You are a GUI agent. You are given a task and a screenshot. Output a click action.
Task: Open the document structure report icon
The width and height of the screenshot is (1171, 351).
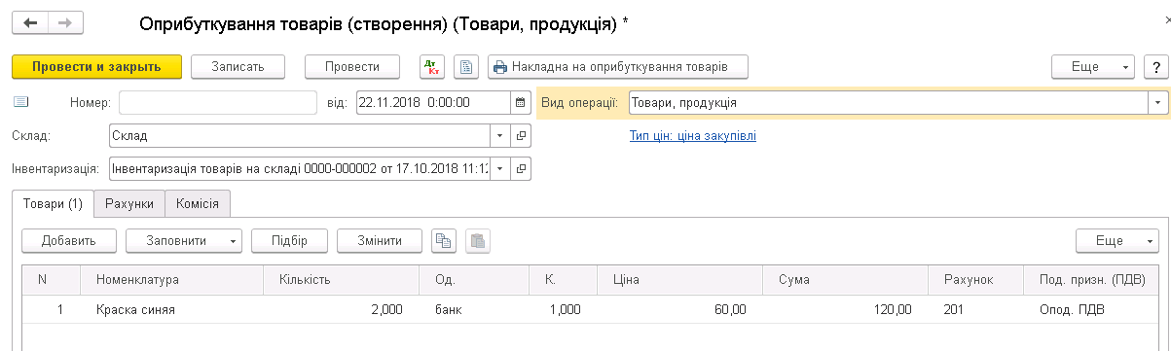coord(466,67)
